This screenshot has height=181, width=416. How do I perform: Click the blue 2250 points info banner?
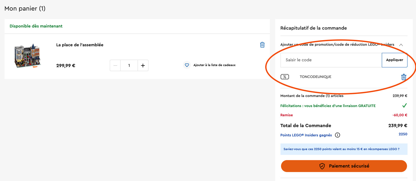tap(344, 149)
